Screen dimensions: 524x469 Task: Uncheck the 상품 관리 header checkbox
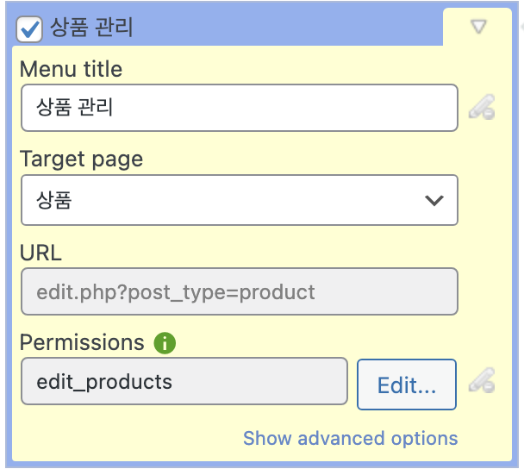pyautogui.click(x=29, y=29)
